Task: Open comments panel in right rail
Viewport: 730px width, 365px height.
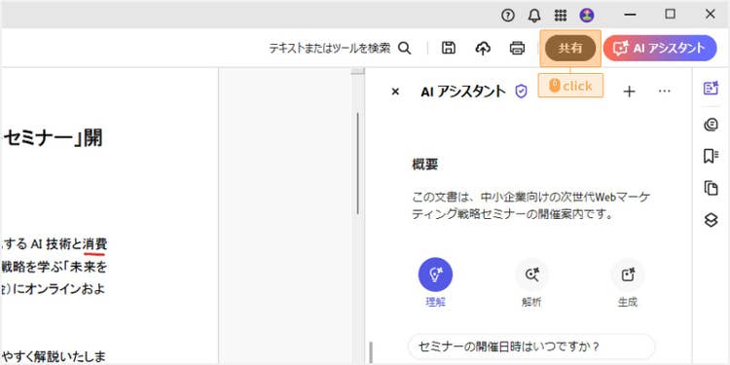Action: click(711, 125)
